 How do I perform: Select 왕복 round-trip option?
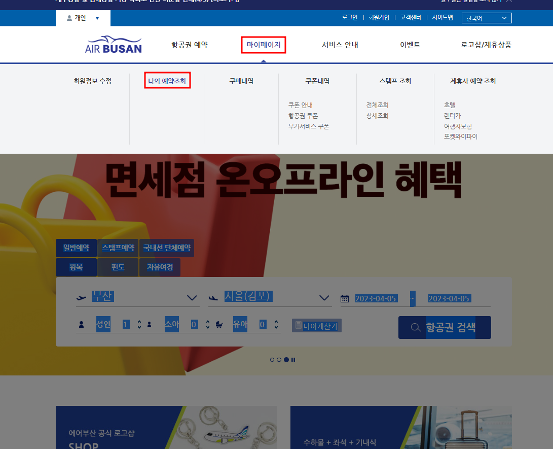click(76, 267)
